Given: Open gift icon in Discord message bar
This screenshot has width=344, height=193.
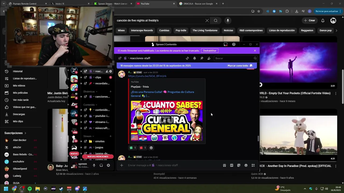Looking at the screenshot, I should (224, 165).
